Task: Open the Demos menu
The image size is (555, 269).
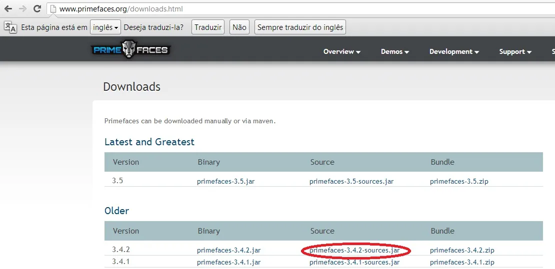Action: (x=395, y=51)
